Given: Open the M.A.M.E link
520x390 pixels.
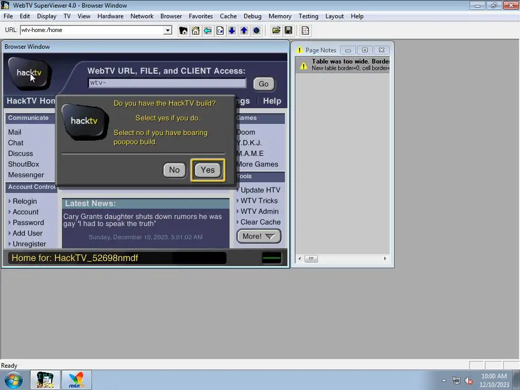Looking at the screenshot, I should (x=250, y=153).
